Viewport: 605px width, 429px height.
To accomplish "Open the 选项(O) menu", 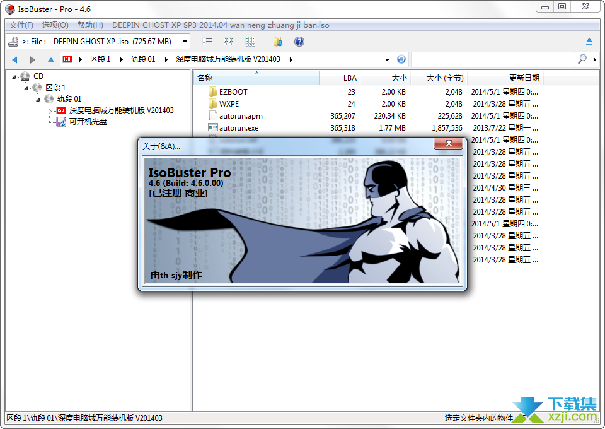I will click(x=55, y=25).
